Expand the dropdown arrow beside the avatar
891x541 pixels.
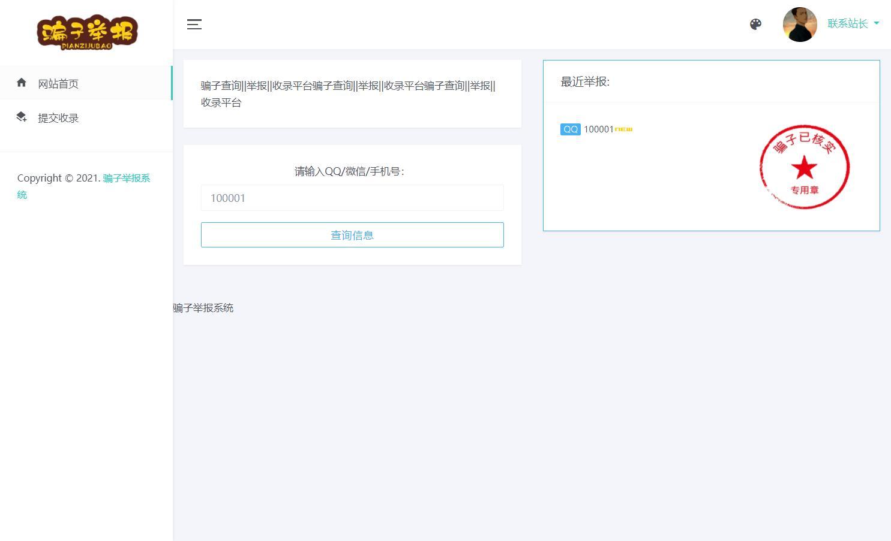click(877, 24)
